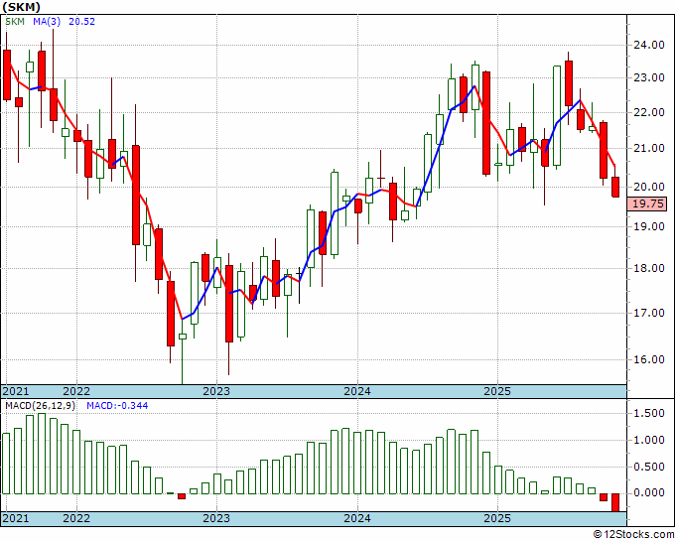
Task: Click the 22.00 price axis label
Action: [648, 112]
